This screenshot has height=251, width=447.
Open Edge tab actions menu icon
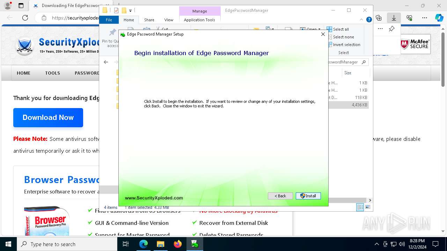(21, 6)
